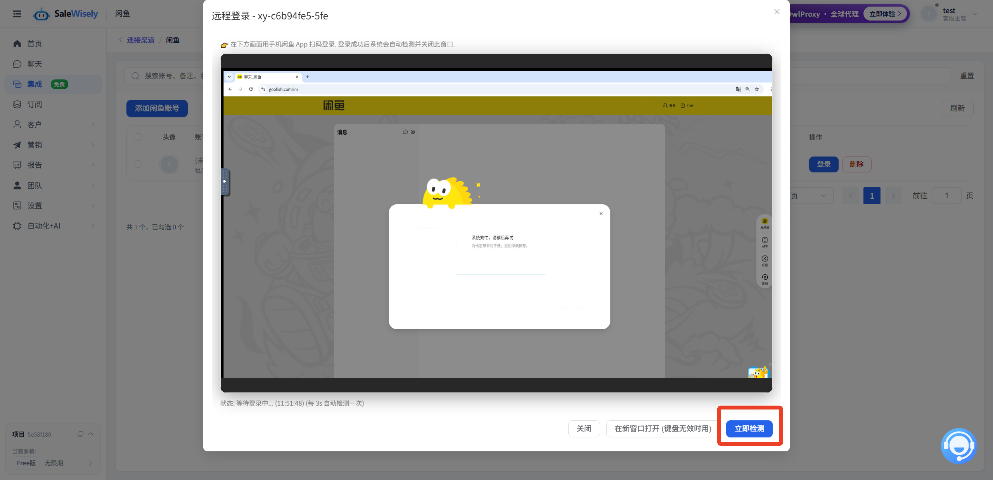This screenshot has width=993, height=480.
Task: Click the 重置 button
Action: click(x=967, y=76)
